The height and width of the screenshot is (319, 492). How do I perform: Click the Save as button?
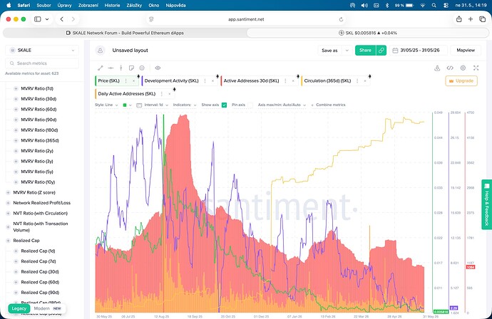[x=329, y=51]
